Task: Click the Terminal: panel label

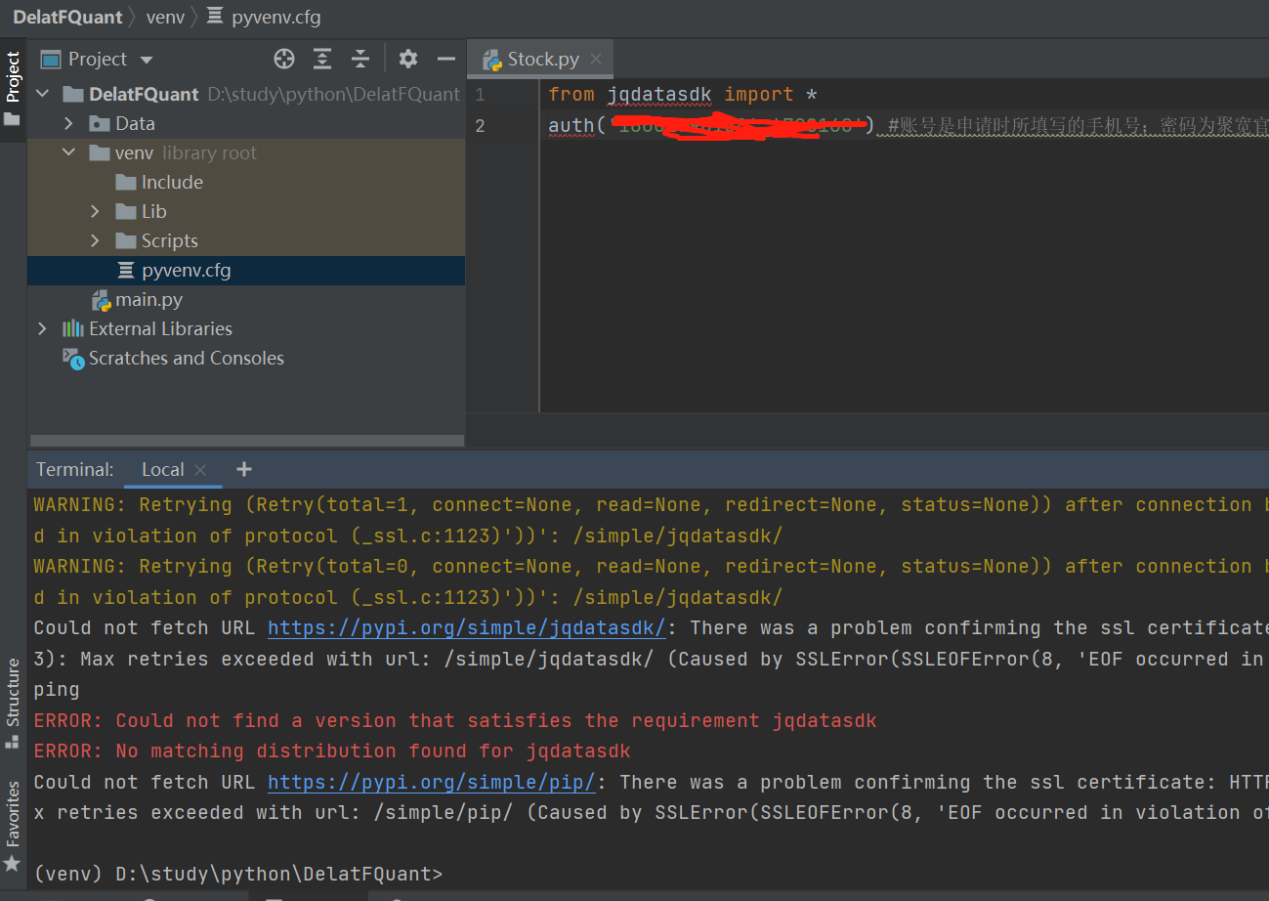Action: [75, 470]
